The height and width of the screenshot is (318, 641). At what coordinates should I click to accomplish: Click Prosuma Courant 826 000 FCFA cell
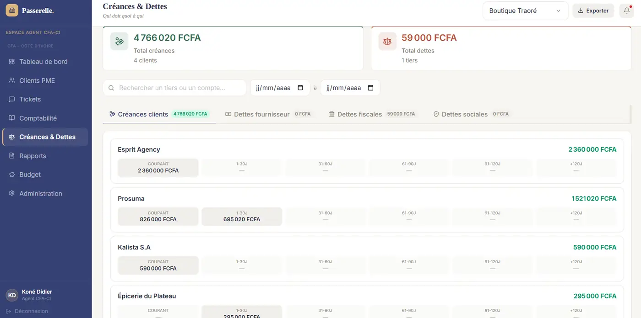pyautogui.click(x=158, y=217)
